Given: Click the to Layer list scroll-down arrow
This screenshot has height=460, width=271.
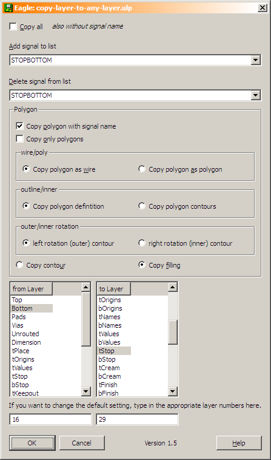Looking at the screenshot, I should pos(173,391).
